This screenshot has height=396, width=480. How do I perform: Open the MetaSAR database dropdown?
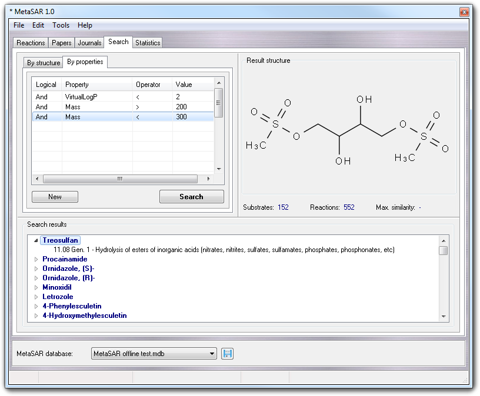pyautogui.click(x=212, y=354)
